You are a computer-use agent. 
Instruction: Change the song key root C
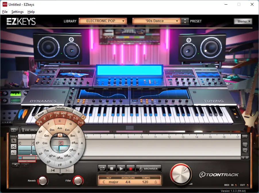pyautogui.click(x=104, y=182)
